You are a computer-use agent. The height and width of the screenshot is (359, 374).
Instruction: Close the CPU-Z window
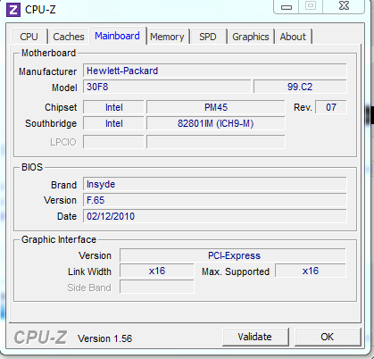pos(344,6)
